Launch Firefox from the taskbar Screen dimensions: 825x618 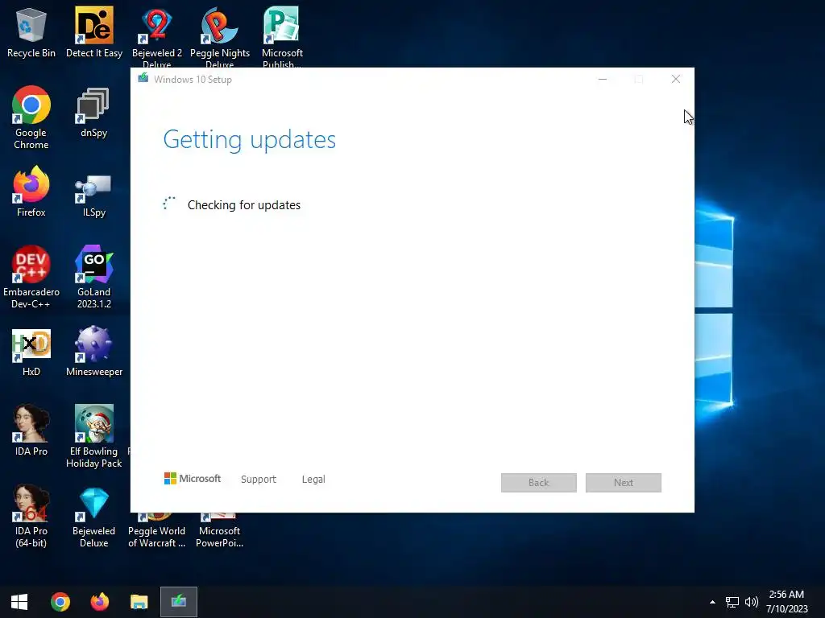[x=99, y=602]
